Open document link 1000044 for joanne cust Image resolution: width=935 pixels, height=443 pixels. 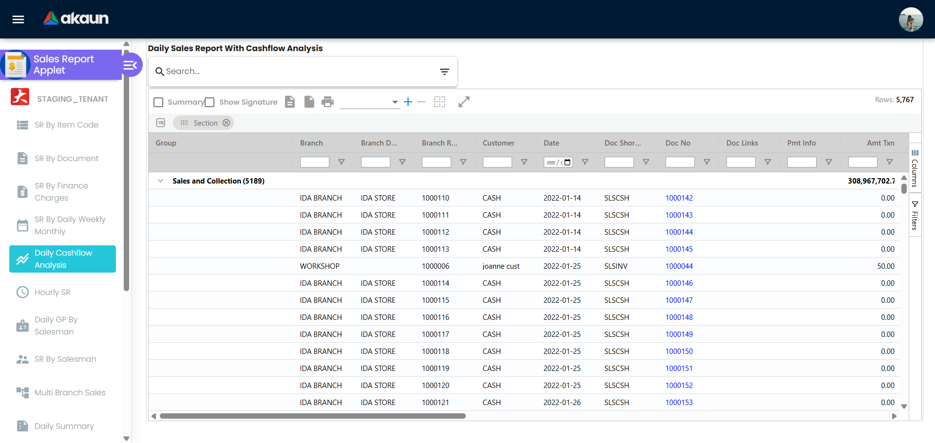point(679,266)
